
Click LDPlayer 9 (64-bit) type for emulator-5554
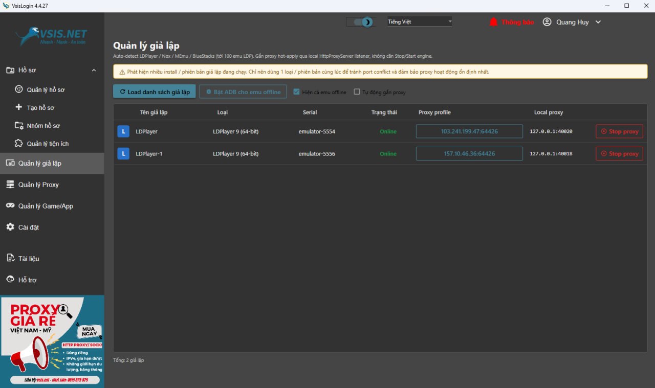click(236, 131)
